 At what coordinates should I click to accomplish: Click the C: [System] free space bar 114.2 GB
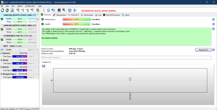(20, 56)
